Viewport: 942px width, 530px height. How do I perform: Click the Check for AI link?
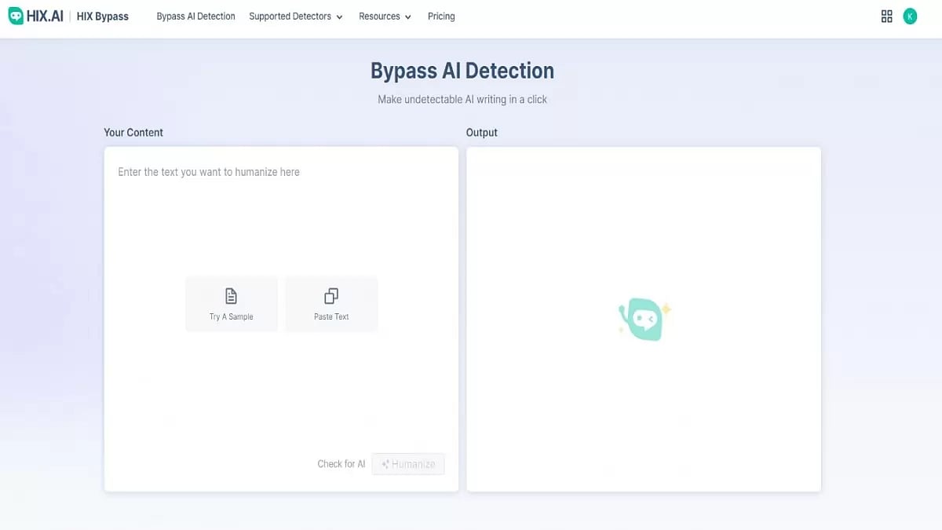pos(341,464)
